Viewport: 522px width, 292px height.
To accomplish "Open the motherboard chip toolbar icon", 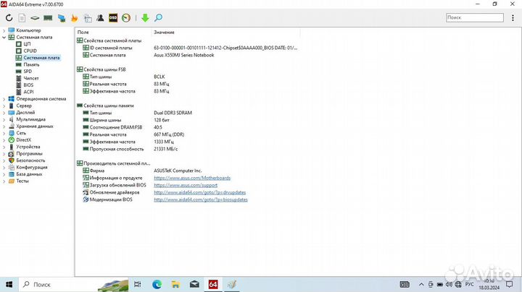I will coord(35,18).
